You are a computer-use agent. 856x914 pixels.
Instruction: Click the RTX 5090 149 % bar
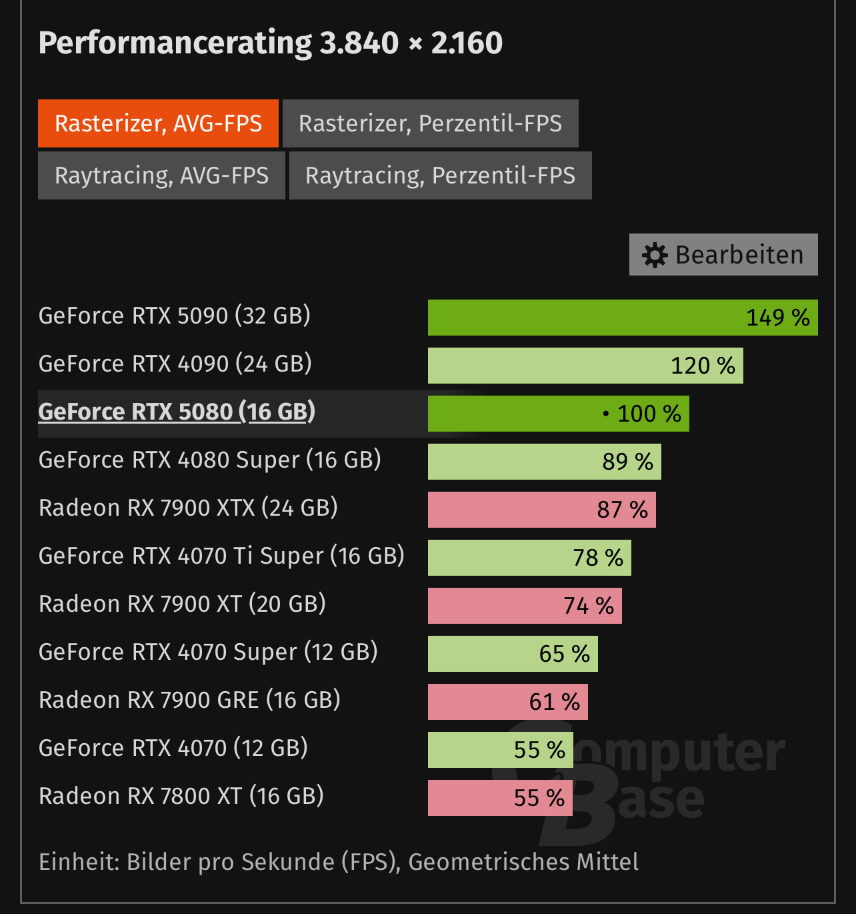[622, 318]
